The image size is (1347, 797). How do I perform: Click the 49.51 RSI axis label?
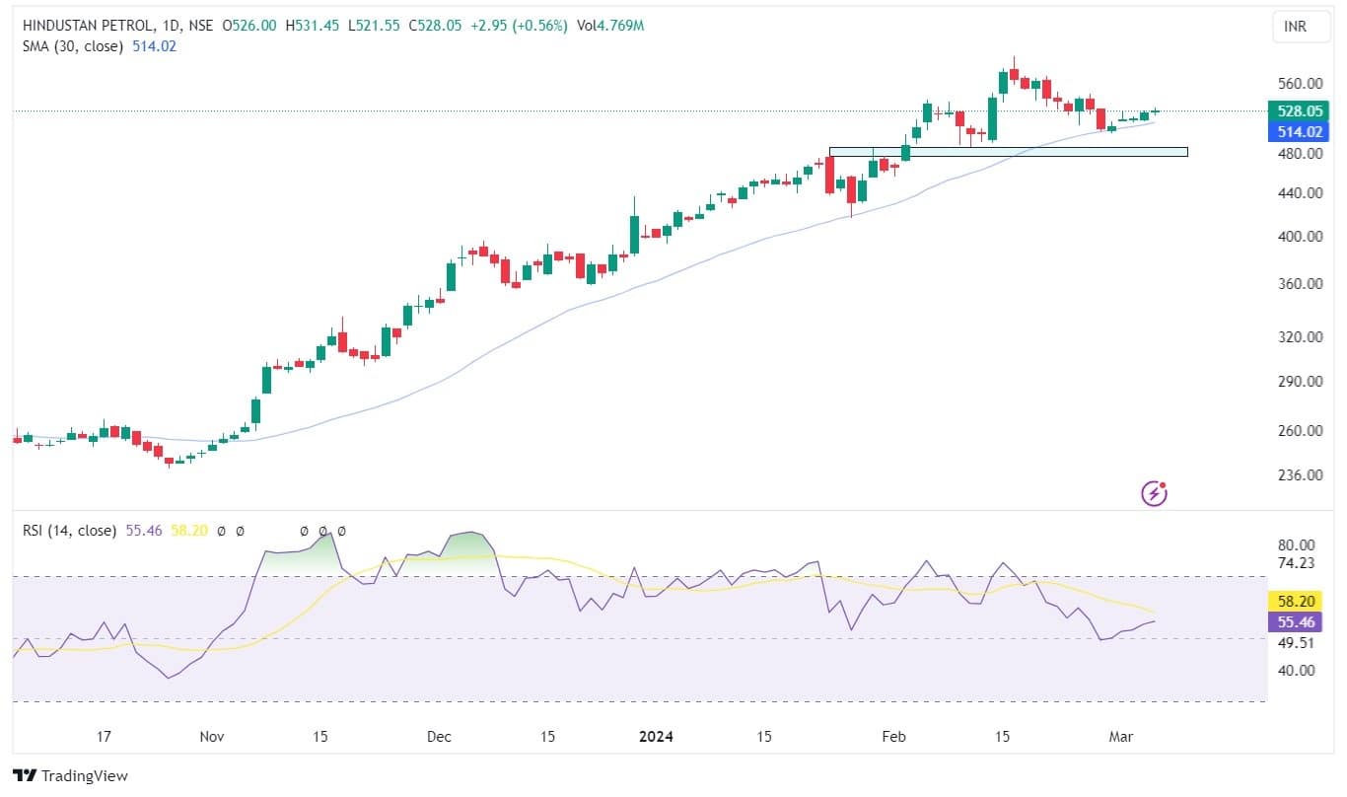coord(1297,643)
